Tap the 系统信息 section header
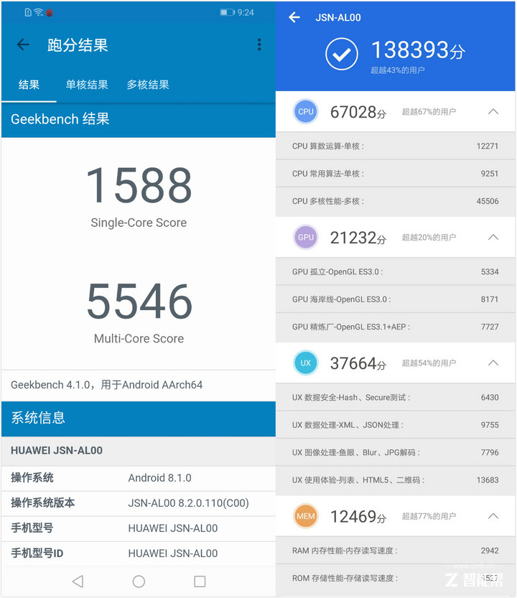Image resolution: width=517 pixels, height=598 pixels. (x=139, y=419)
